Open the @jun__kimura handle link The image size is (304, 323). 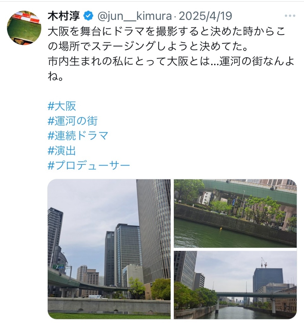(134, 16)
